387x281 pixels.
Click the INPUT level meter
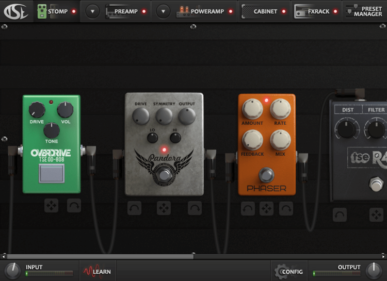pyautogui.click(x=50, y=273)
